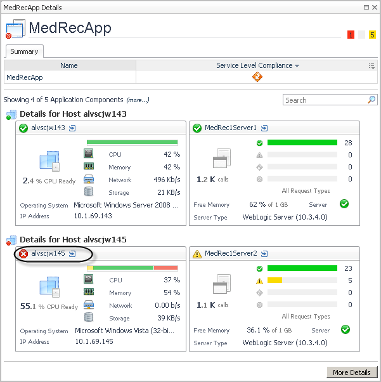The height and width of the screenshot is (382, 381).
Task: Click CPU chip icon in alvscjw143 card
Action: pos(89,154)
